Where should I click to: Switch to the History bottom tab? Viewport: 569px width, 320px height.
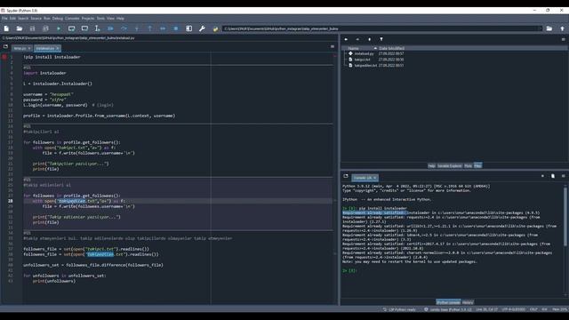(468, 302)
